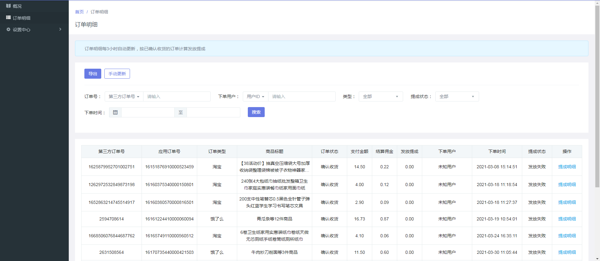Click payment amount 14.50
Image resolution: width=600 pixels, height=261 pixels.
tap(359, 167)
